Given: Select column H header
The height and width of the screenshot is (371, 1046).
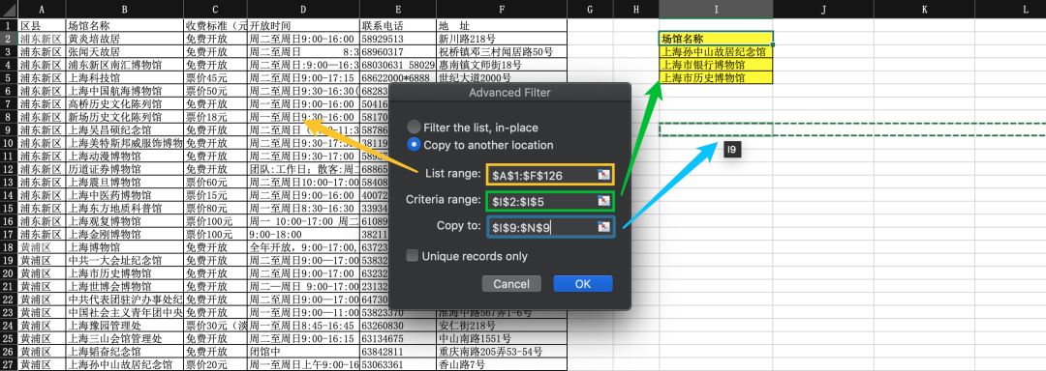Looking at the screenshot, I should tap(635, 10).
